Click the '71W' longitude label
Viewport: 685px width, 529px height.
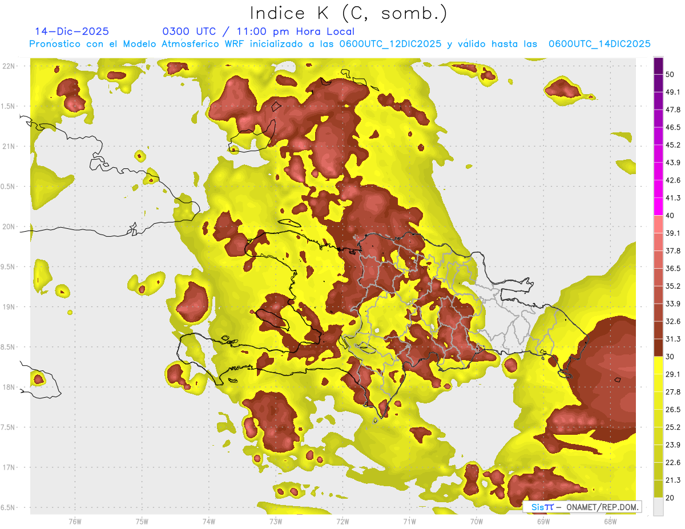pos(409,522)
